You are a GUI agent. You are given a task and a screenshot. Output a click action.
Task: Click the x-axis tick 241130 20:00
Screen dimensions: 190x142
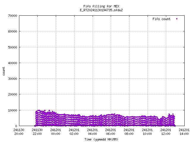(x=19, y=132)
